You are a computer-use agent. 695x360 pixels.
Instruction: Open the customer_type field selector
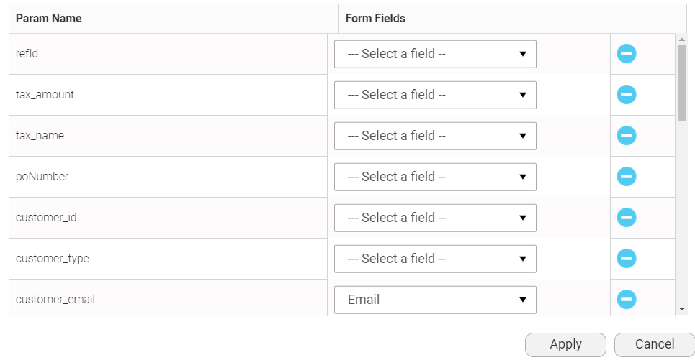coord(435,259)
